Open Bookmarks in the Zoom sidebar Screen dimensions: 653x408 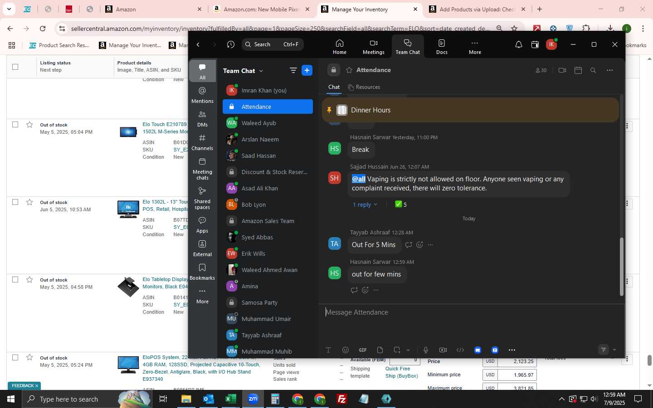pos(202,272)
